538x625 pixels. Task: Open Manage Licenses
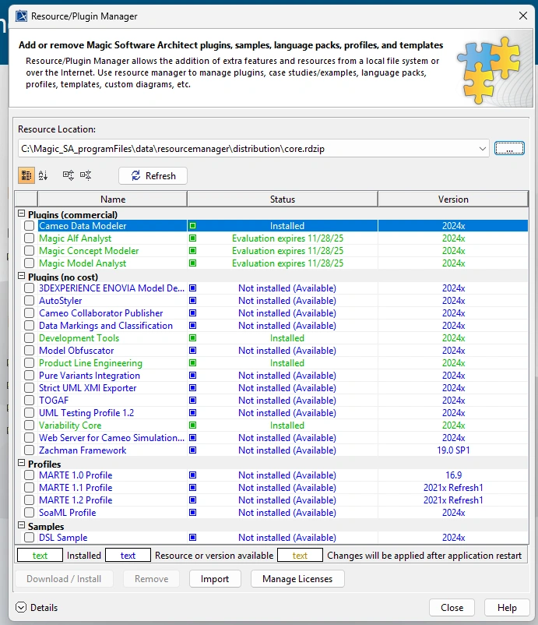click(297, 579)
